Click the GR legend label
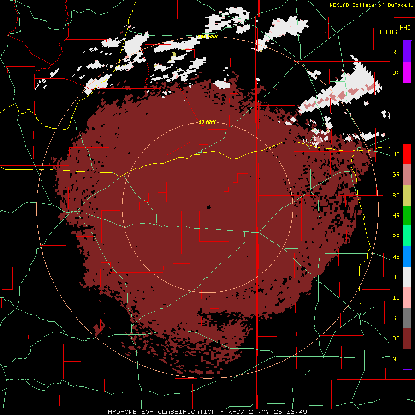Screen dimensions: 415x415 tap(396, 175)
